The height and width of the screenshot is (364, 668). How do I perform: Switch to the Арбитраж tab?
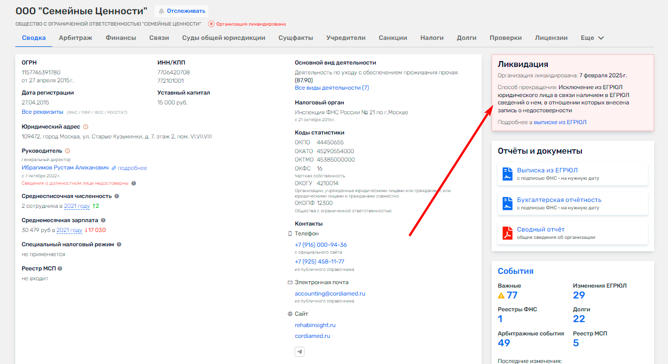[75, 38]
